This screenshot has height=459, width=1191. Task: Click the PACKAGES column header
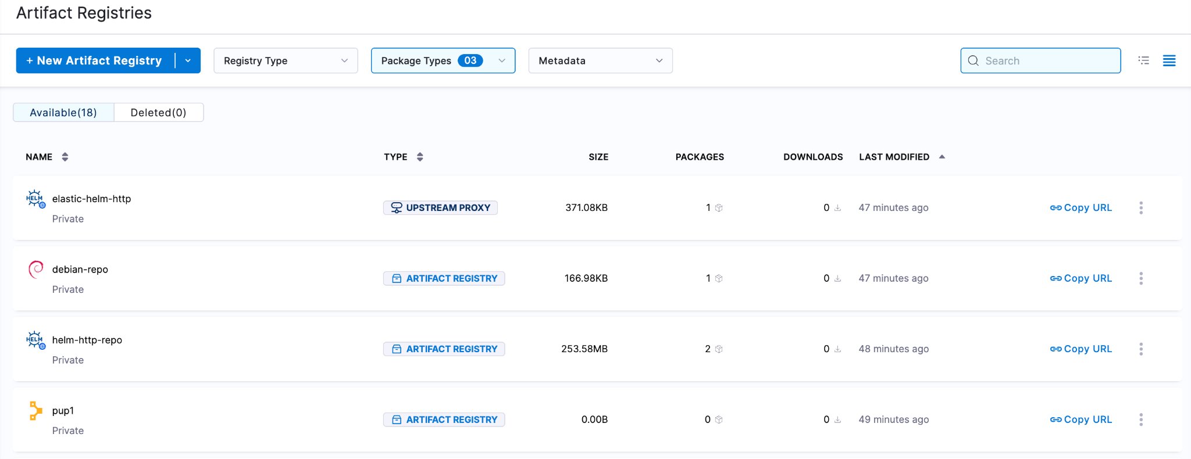pyautogui.click(x=700, y=157)
